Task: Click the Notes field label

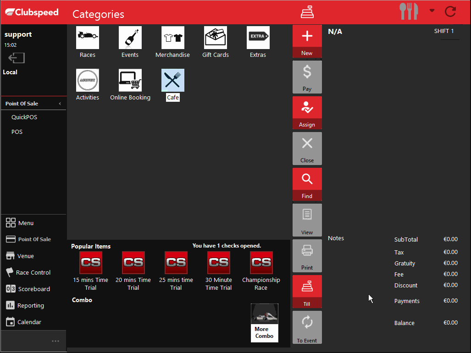Action: click(x=336, y=238)
